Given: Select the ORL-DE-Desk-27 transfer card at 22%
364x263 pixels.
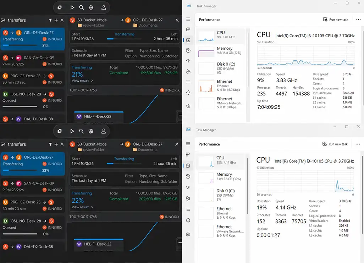Looking at the screenshot, I should (33, 164).
